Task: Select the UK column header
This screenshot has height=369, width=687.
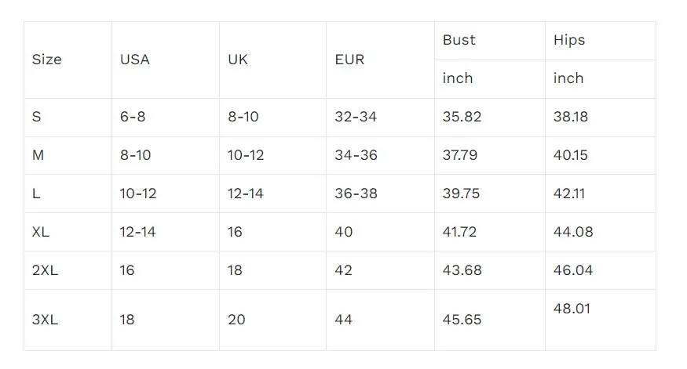Action: click(238, 60)
